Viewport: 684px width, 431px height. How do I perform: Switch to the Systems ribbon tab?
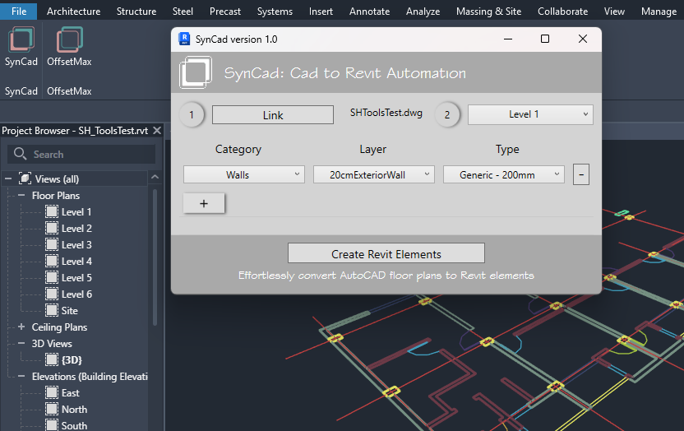pos(275,12)
